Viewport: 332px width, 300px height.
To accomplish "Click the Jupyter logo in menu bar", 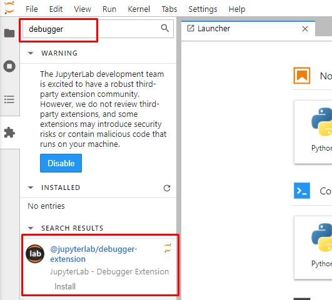I will point(9,8).
